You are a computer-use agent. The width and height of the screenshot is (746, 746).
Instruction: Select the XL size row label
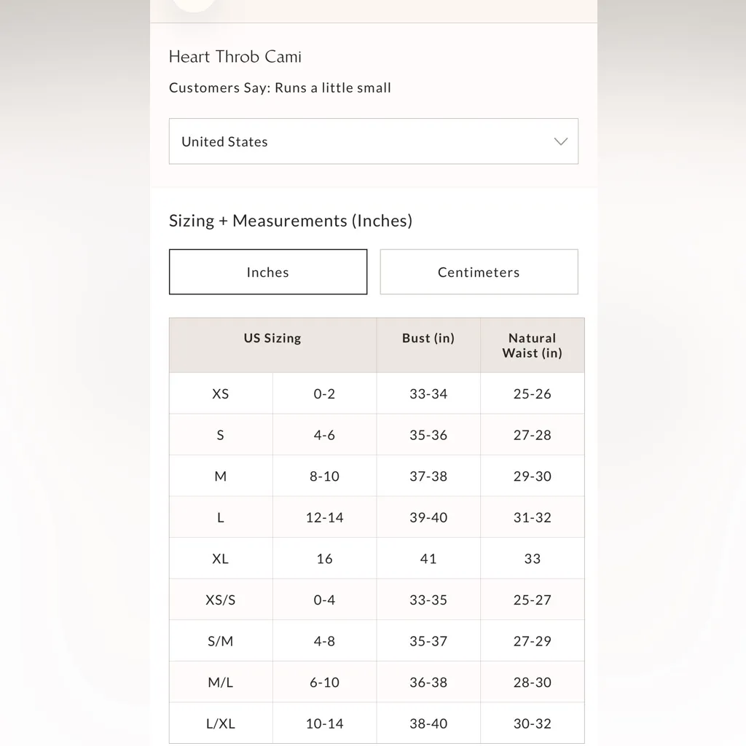[x=221, y=559]
